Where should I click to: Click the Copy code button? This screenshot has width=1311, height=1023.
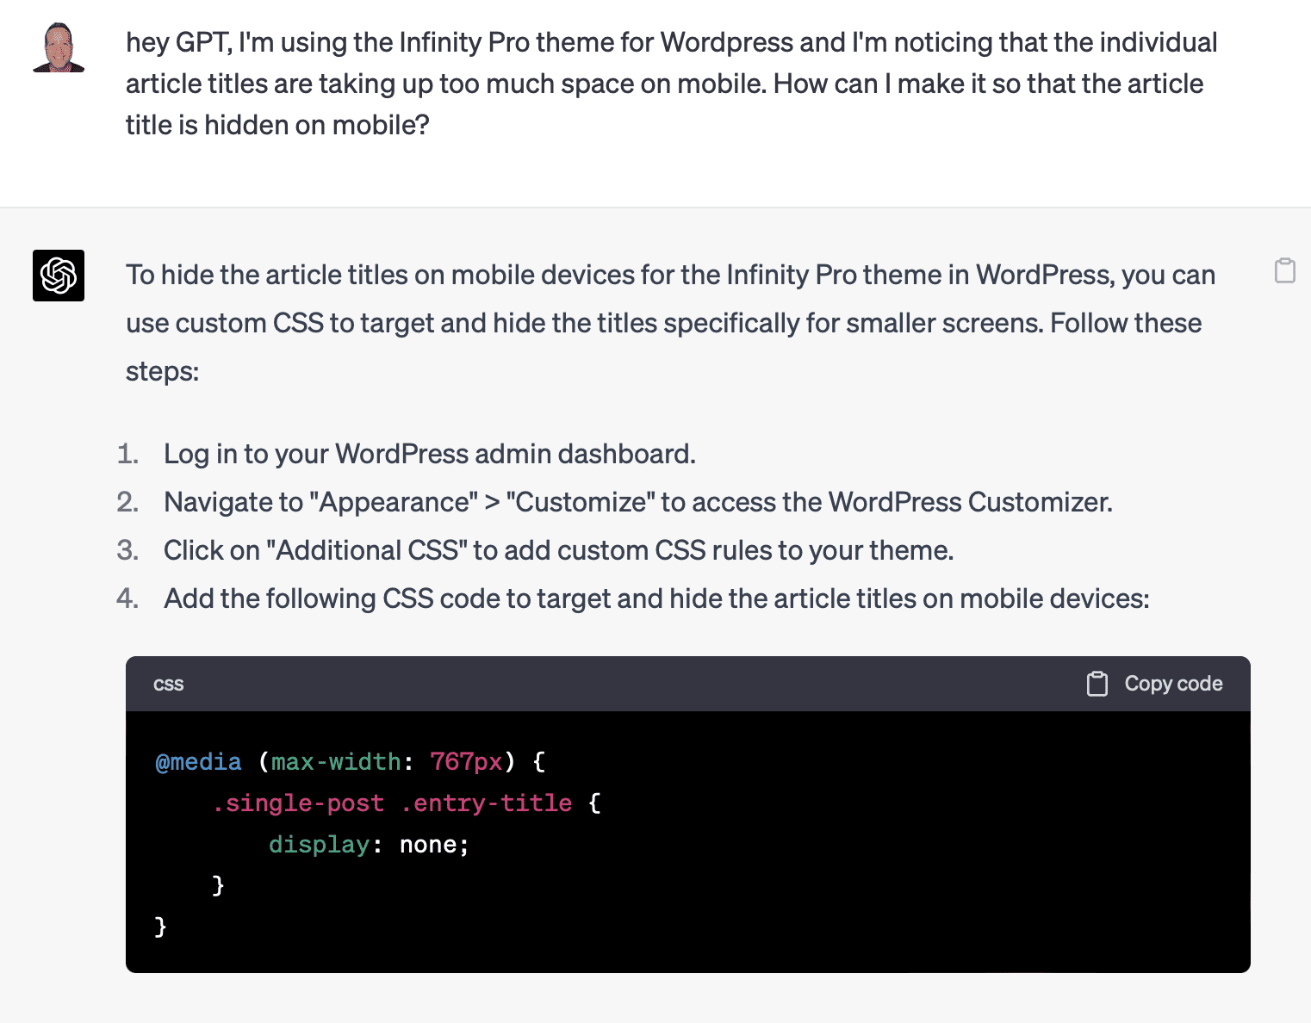coord(1154,684)
